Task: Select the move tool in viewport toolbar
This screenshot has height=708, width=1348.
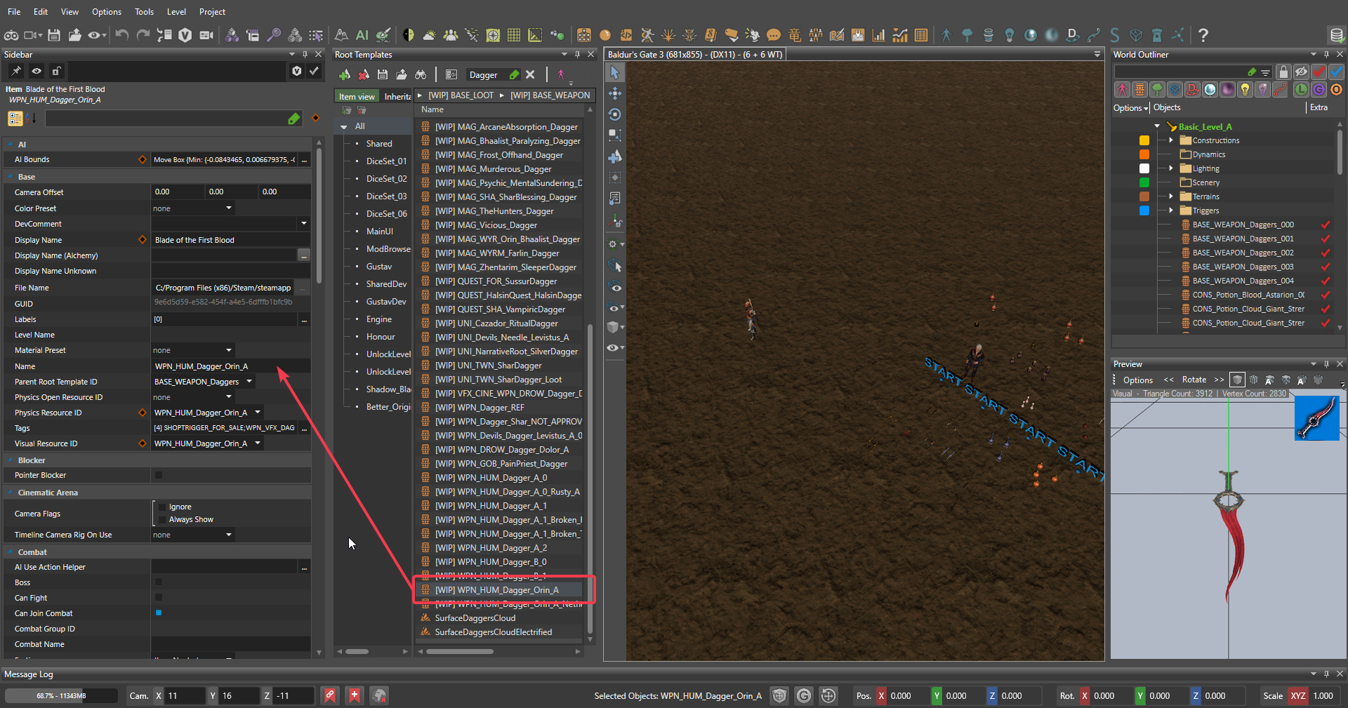Action: [615, 93]
